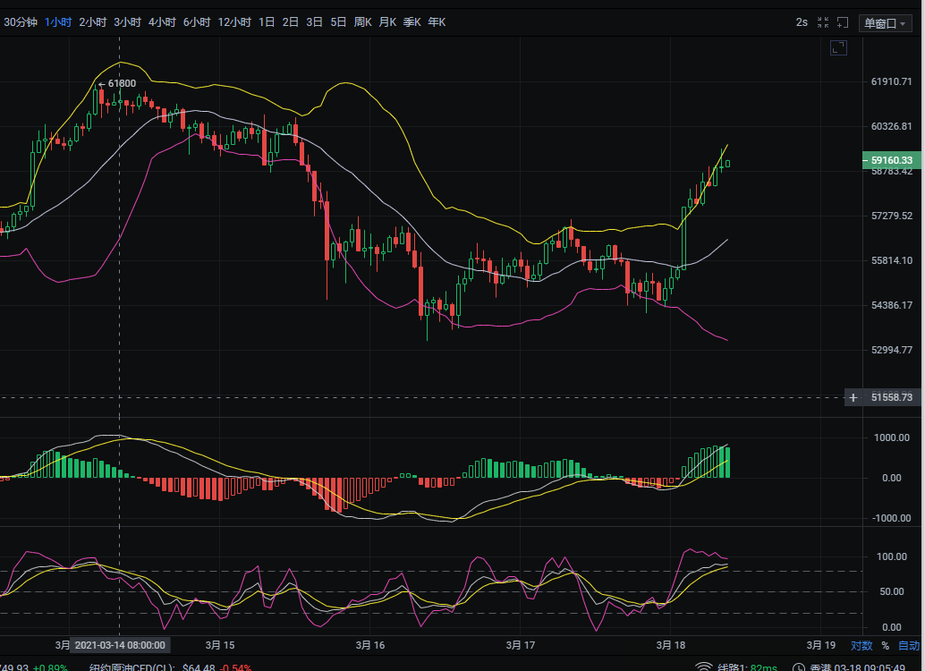
Task: Click the network signal icon by 线路1
Action: coord(703,667)
